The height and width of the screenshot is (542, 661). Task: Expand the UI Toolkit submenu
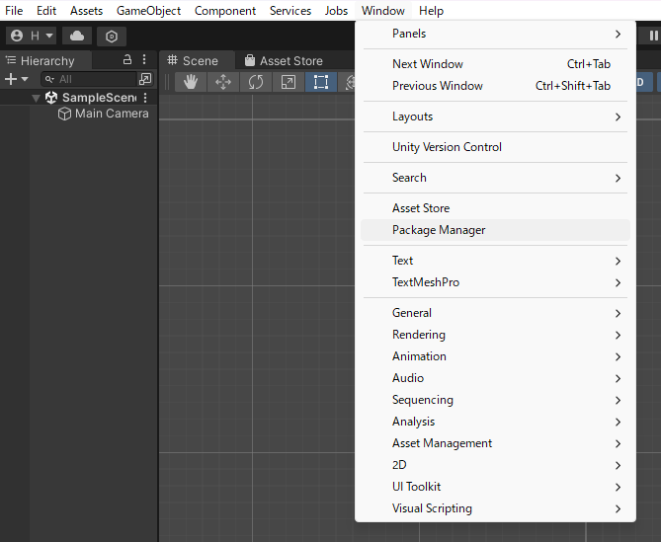pos(495,487)
